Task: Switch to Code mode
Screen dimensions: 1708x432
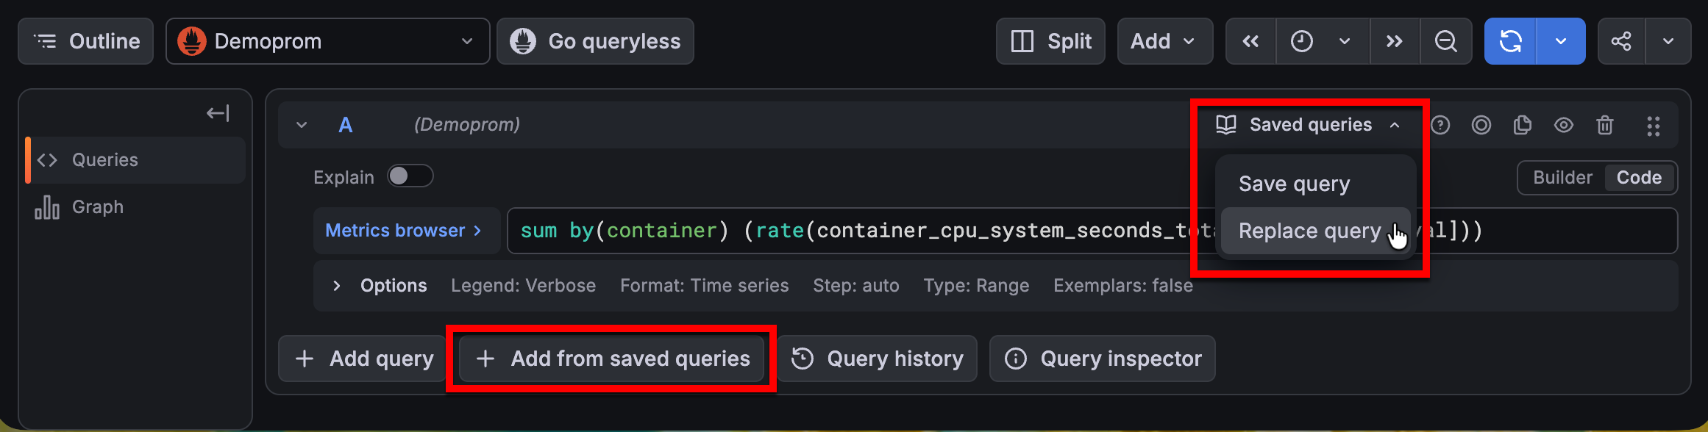Action: [x=1639, y=178]
